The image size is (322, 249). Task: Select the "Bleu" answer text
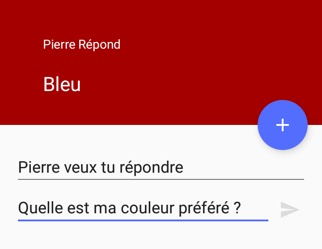(62, 84)
